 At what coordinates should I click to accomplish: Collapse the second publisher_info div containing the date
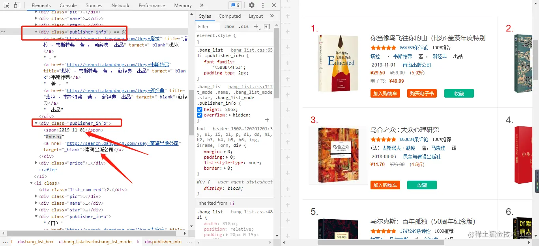click(x=36, y=124)
